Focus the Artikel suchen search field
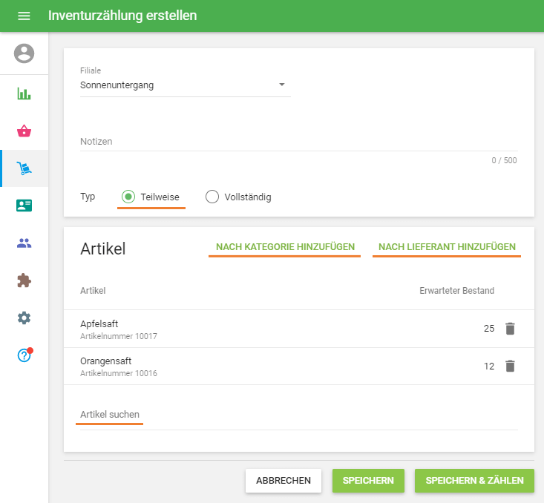The height and width of the screenshot is (503, 544). (x=297, y=415)
